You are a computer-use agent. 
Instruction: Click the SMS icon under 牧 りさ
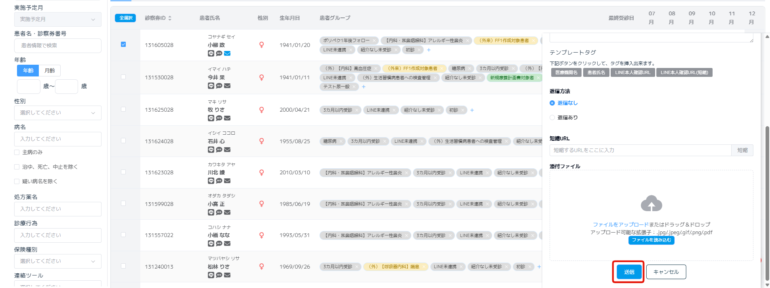point(219,118)
